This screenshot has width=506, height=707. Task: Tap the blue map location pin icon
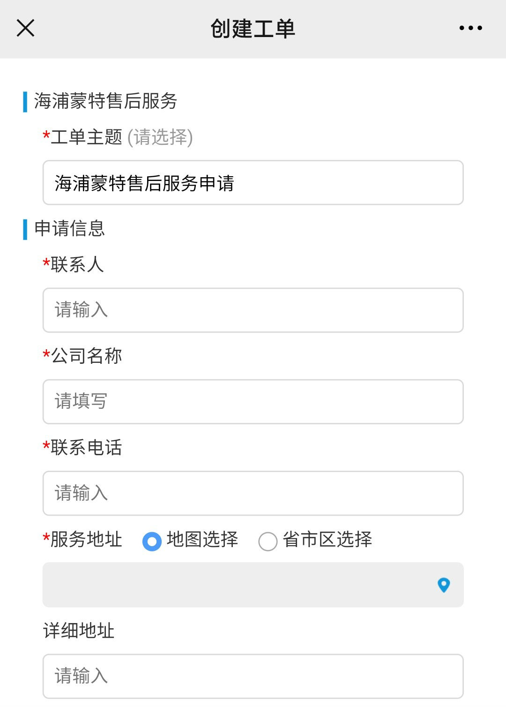[x=443, y=585]
